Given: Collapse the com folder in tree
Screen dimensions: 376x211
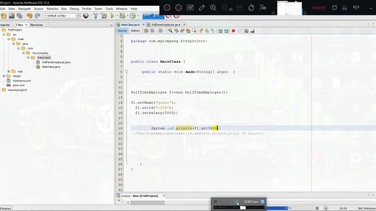Looking at the screenshot, I should click(x=18, y=48).
